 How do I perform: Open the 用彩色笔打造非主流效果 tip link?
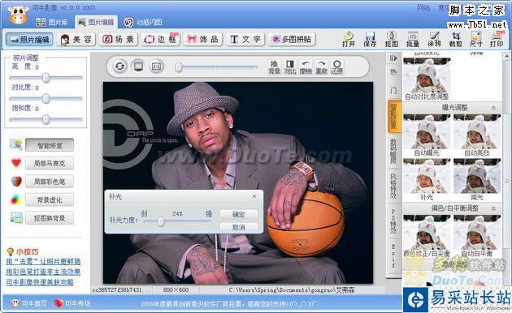point(43,272)
